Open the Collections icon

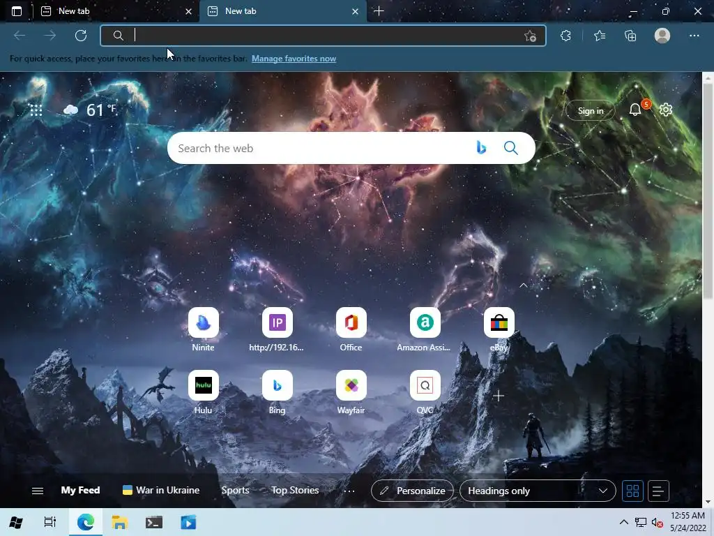click(x=630, y=36)
